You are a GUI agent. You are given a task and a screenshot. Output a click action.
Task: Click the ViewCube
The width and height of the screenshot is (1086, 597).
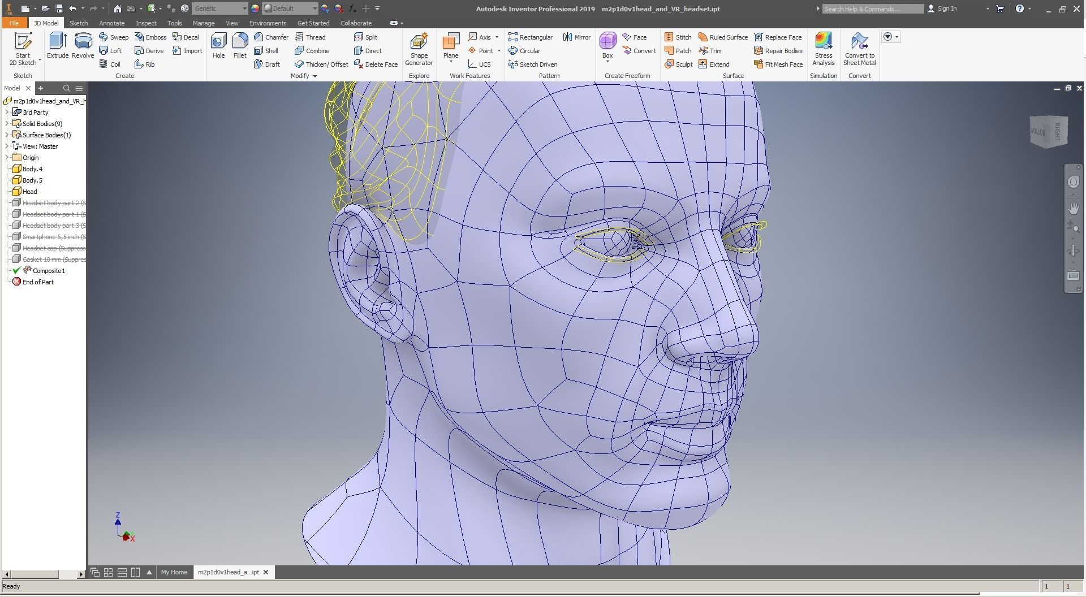tap(1049, 131)
